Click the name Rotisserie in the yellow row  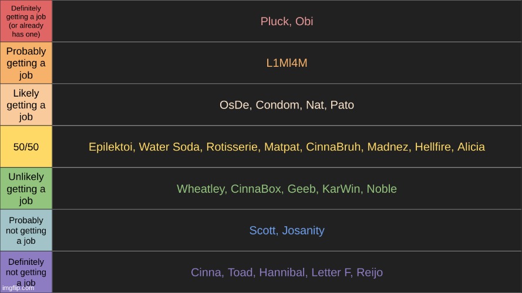(233, 147)
